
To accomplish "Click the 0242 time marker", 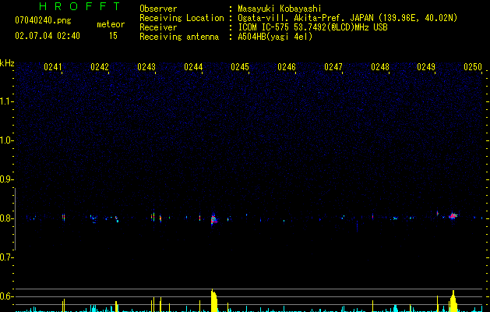I will tap(100, 67).
